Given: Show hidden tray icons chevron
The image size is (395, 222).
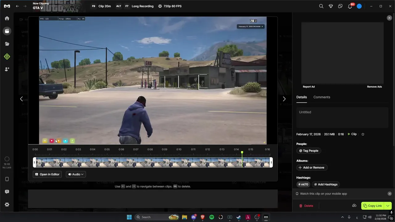Looking at the screenshot, I should 342,217.
